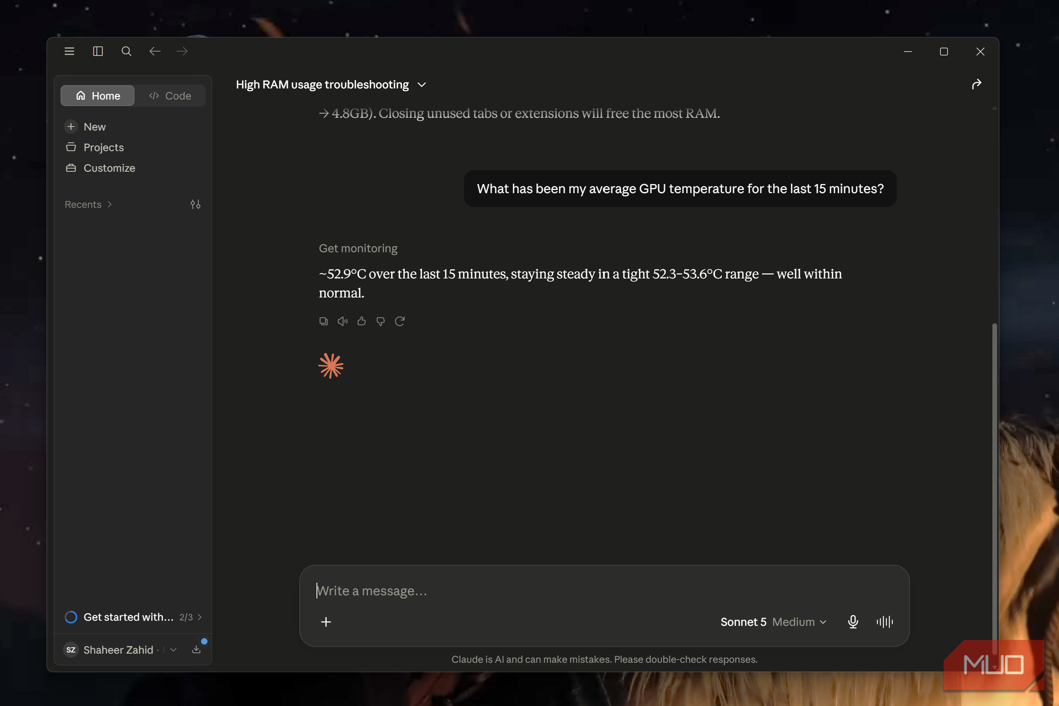Screen dimensions: 1059x706
Task: Click the SZ avatar icon
Action: tap(71, 650)
